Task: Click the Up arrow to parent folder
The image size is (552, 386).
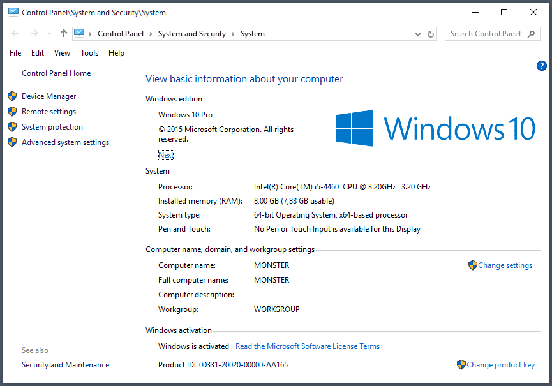Action: (x=63, y=34)
